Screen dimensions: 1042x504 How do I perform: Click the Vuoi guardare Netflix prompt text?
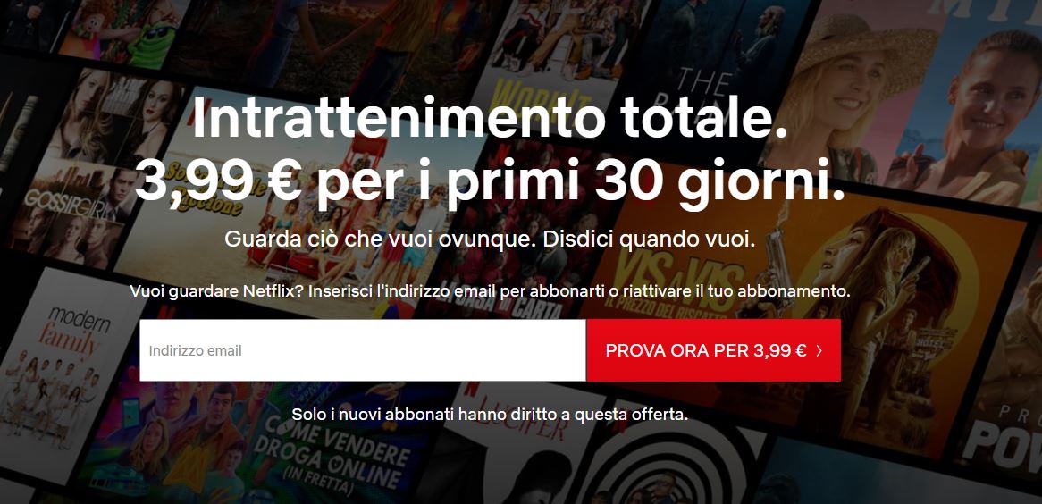[490, 291]
